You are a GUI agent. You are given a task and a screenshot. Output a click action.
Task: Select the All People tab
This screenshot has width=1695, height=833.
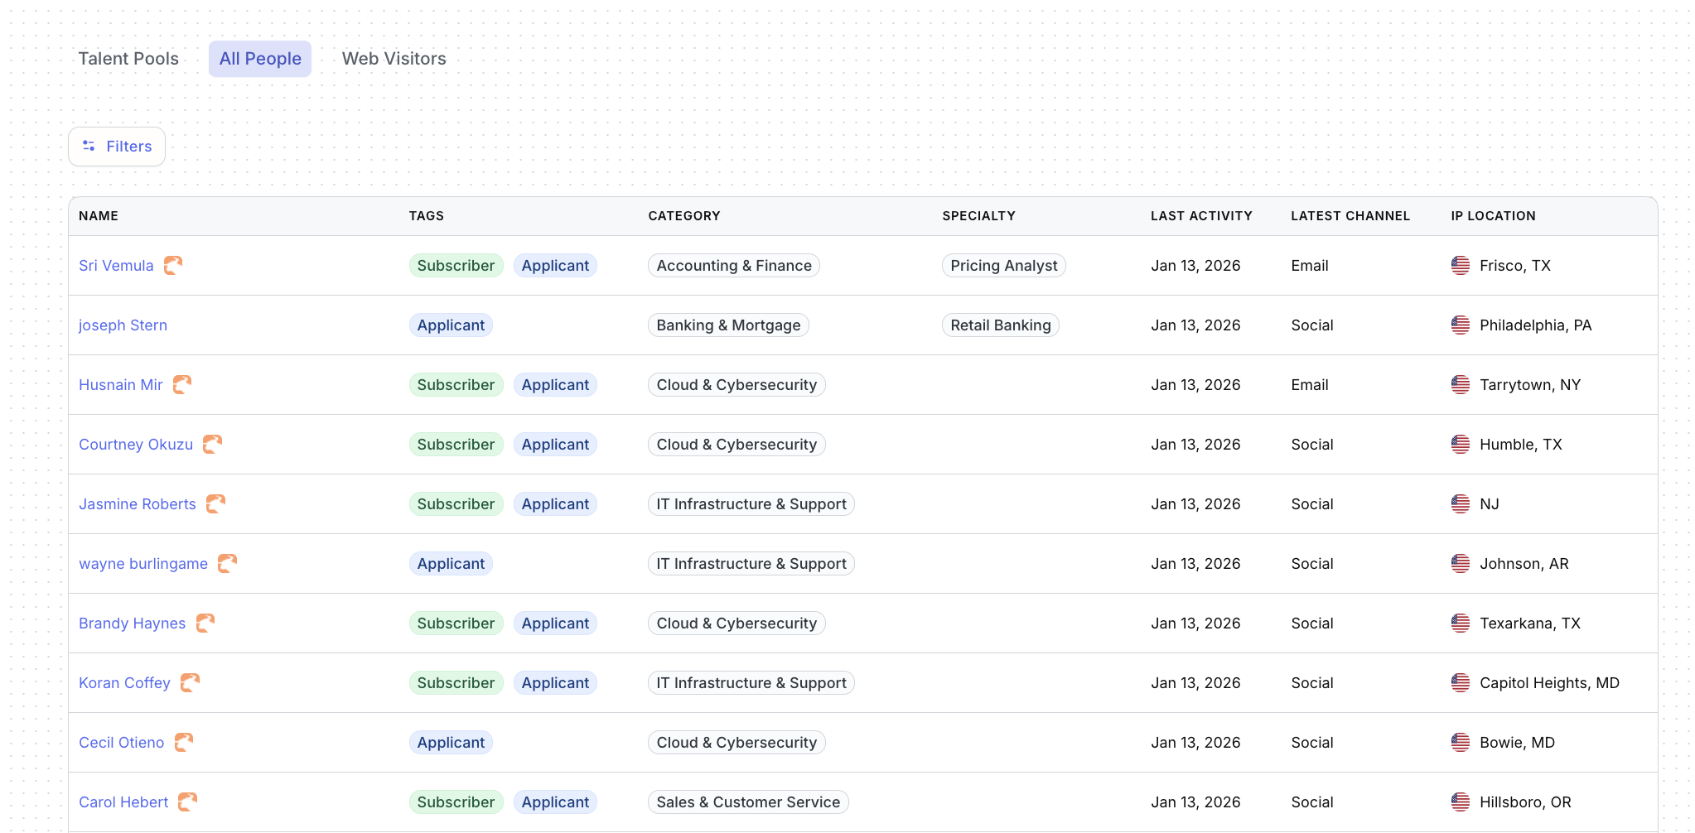point(260,59)
